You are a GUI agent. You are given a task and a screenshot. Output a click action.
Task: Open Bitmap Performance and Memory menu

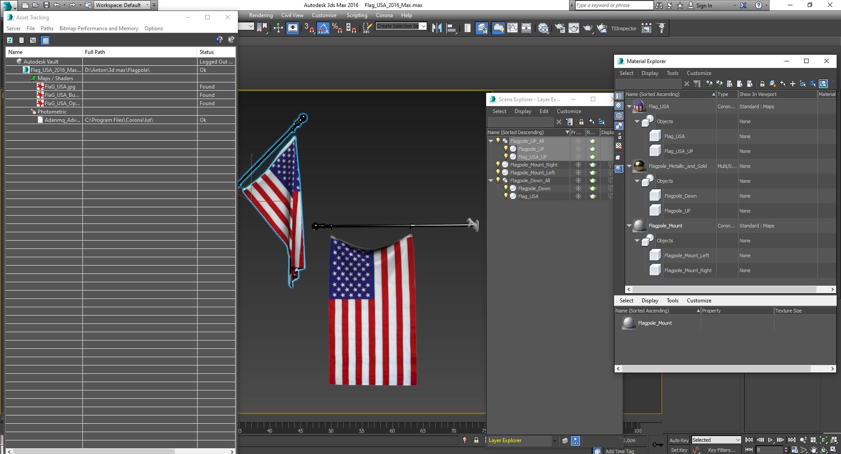[99, 28]
